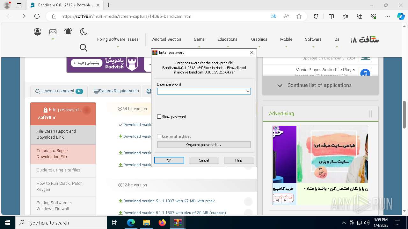Click the File password soft98.ir panel
408x229 pixels.
(63, 114)
